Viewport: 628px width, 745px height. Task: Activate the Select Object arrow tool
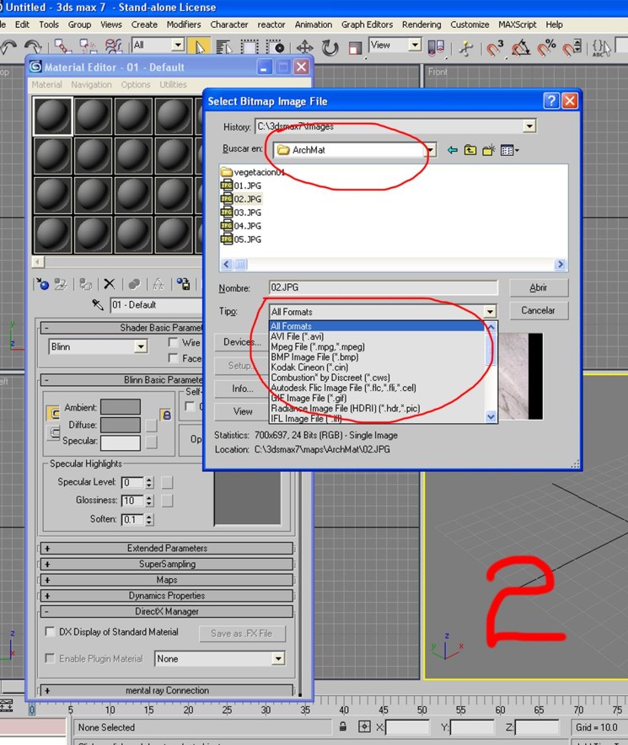(x=199, y=47)
